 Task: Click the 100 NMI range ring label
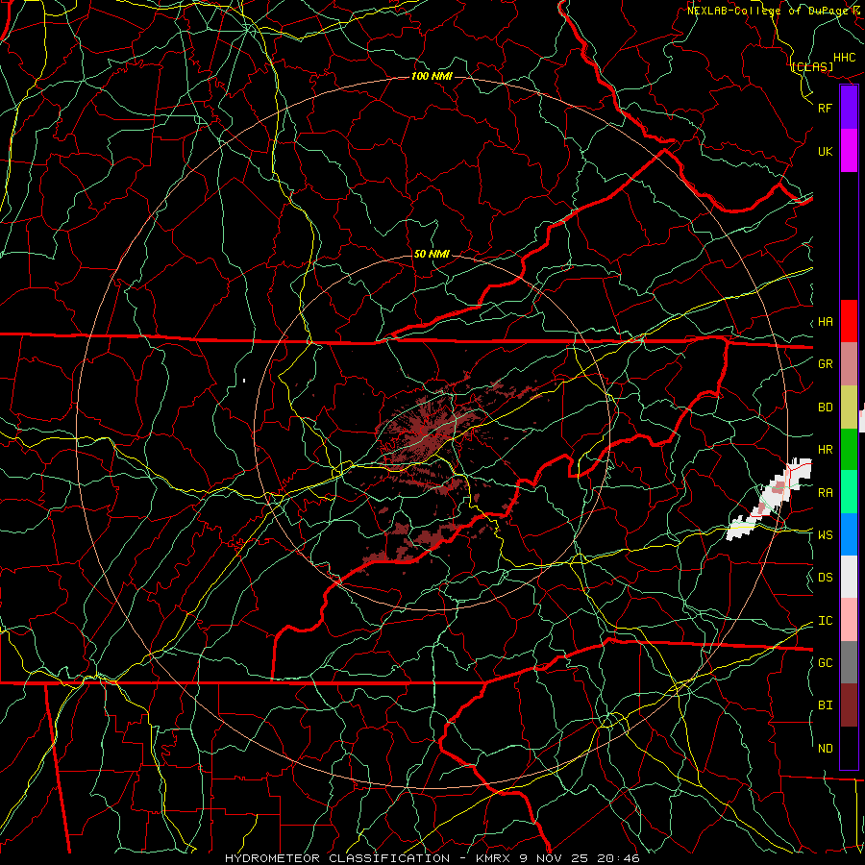click(432, 76)
